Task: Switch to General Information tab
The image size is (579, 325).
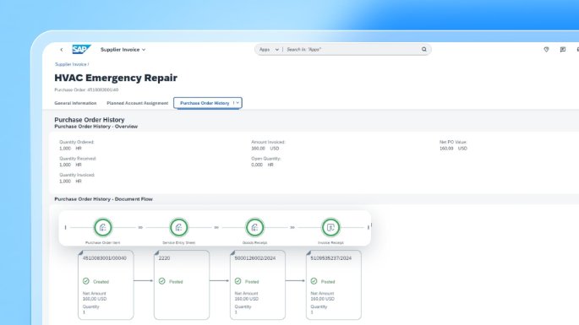Action: click(75, 103)
